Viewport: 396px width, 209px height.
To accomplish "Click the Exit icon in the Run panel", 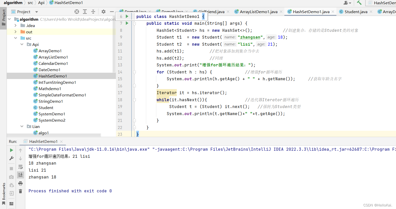I will tap(11, 194).
